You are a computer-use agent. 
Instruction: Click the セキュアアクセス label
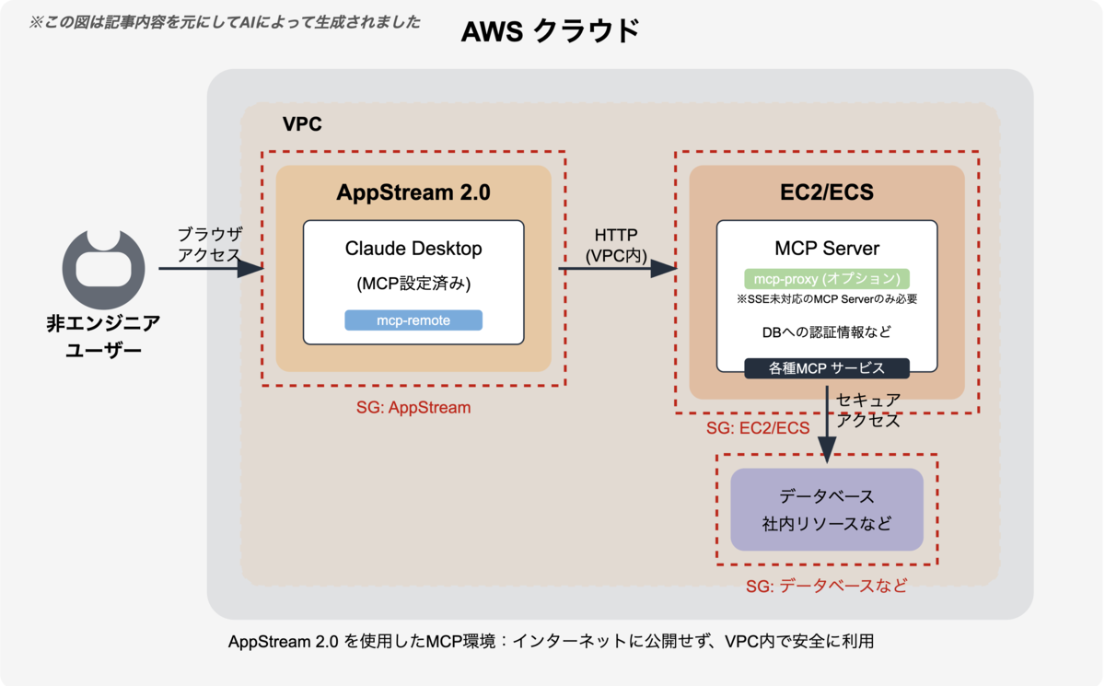pyautogui.click(x=868, y=410)
